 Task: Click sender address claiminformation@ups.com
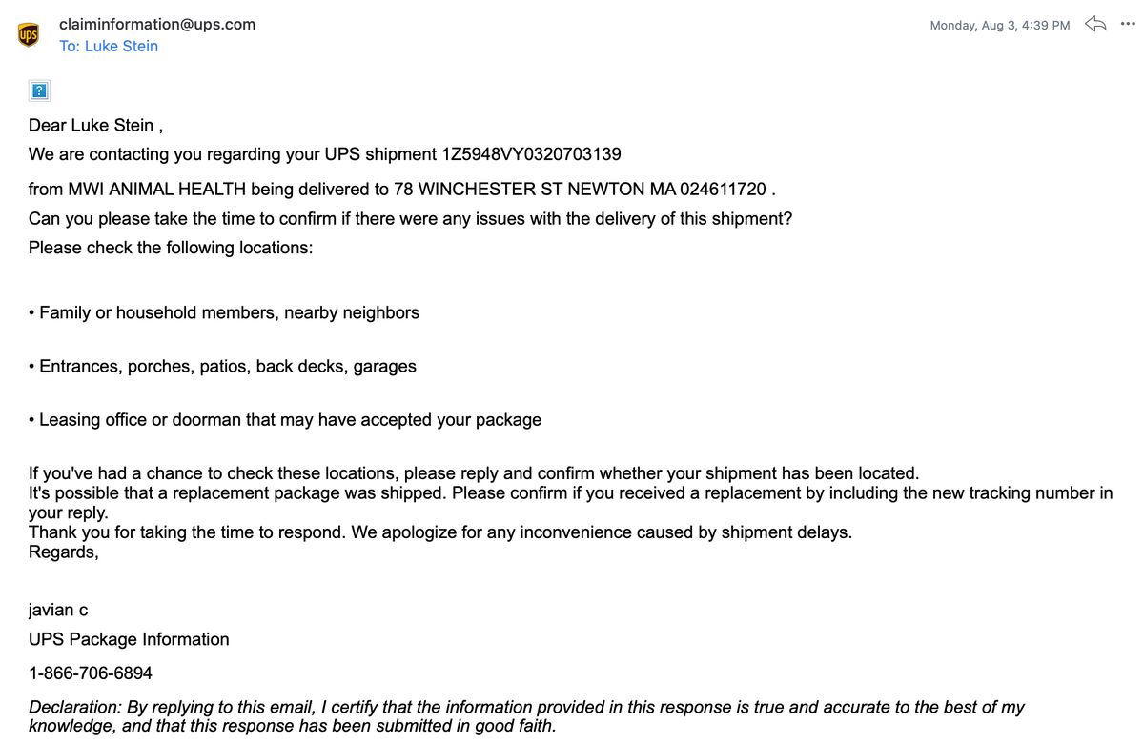[157, 25]
